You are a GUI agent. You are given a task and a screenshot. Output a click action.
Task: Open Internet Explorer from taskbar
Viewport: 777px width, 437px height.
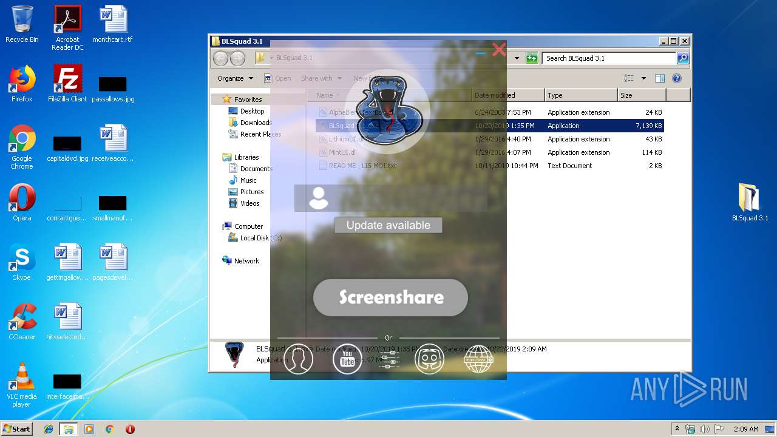pos(49,429)
